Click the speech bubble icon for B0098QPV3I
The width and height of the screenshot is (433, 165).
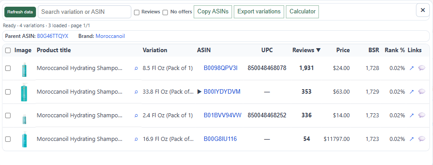tap(422, 68)
